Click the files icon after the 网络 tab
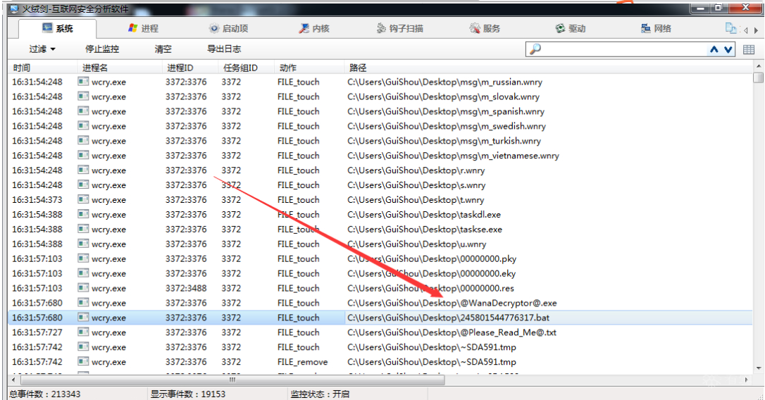 [731, 28]
